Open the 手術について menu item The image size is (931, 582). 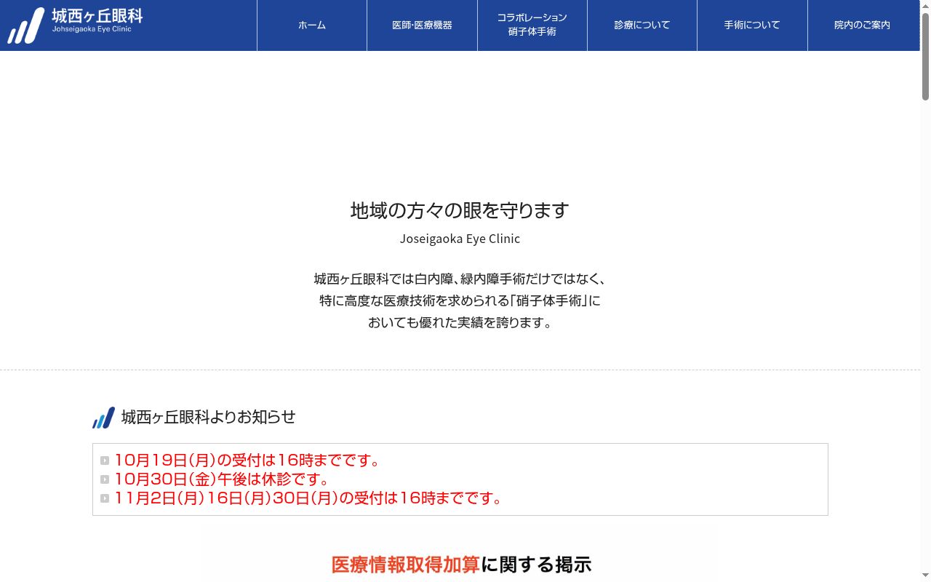[x=752, y=25]
